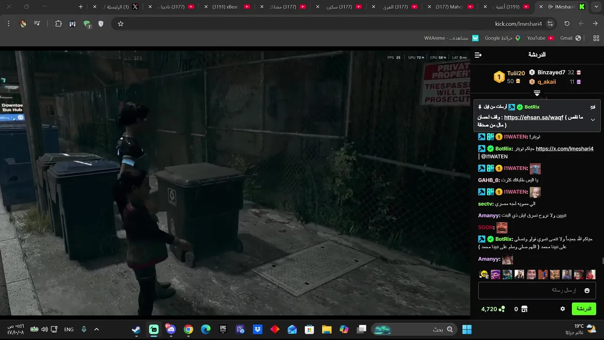Open the Windows Start menu
Image resolution: width=604 pixels, height=340 pixels.
[x=467, y=329]
